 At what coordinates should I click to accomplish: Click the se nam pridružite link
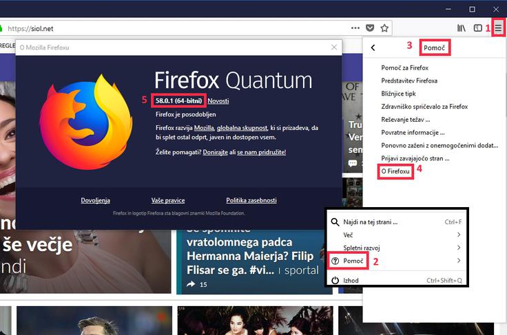[262, 152]
